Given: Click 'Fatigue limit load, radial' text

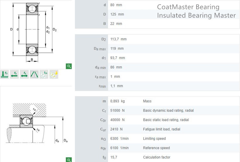Looking at the screenshot, I should [162, 129].
